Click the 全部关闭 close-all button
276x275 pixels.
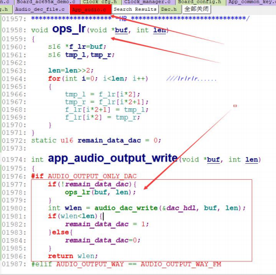196,9
